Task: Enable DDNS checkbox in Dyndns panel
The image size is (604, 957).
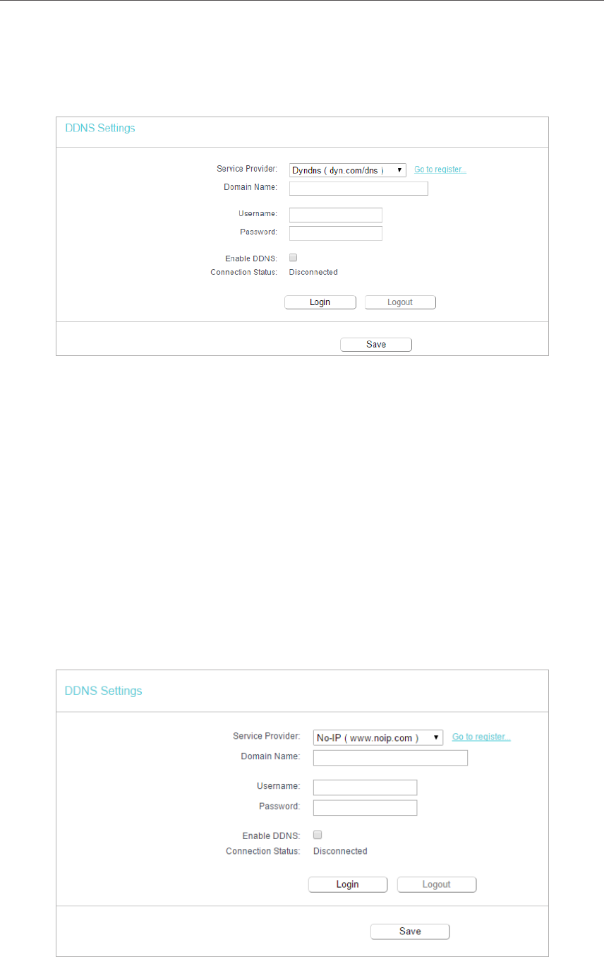Action: click(x=294, y=258)
